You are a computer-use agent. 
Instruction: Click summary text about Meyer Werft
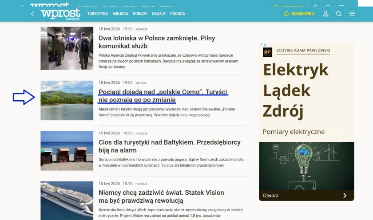coord(171,212)
